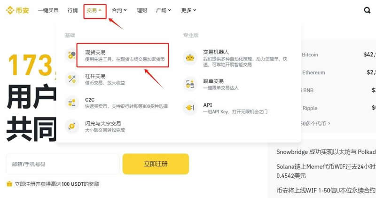Select the 现货交易 spot trading icon

[x=72, y=55]
